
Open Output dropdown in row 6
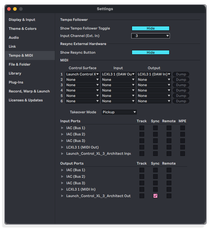[x=154, y=101]
